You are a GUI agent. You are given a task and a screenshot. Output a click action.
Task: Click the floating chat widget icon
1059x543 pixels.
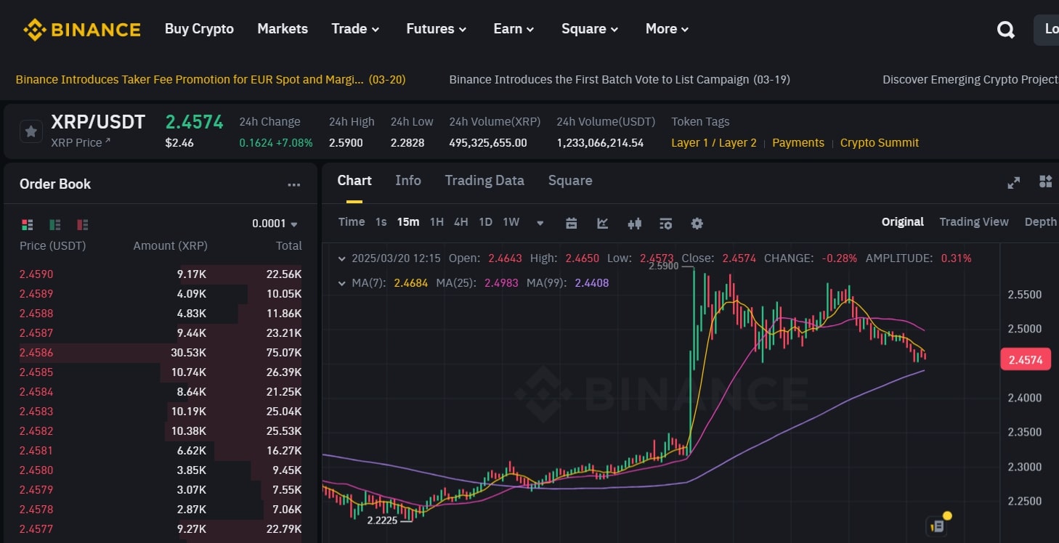click(938, 525)
